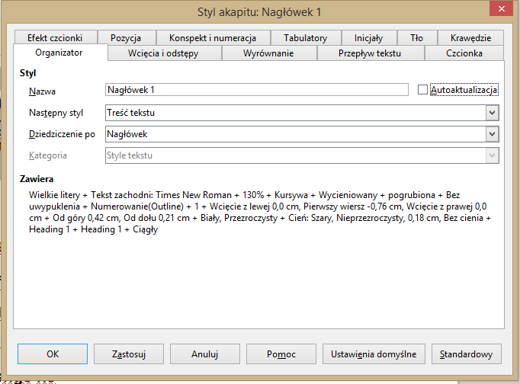
Task: Expand the Dziedziczenie po dropdown arrow
Action: (492, 134)
